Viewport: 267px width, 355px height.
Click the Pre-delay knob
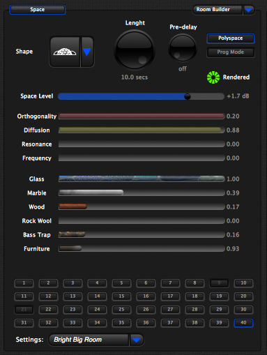click(183, 47)
